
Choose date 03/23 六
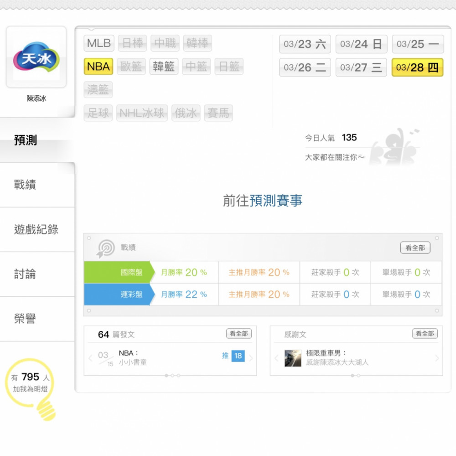point(305,44)
